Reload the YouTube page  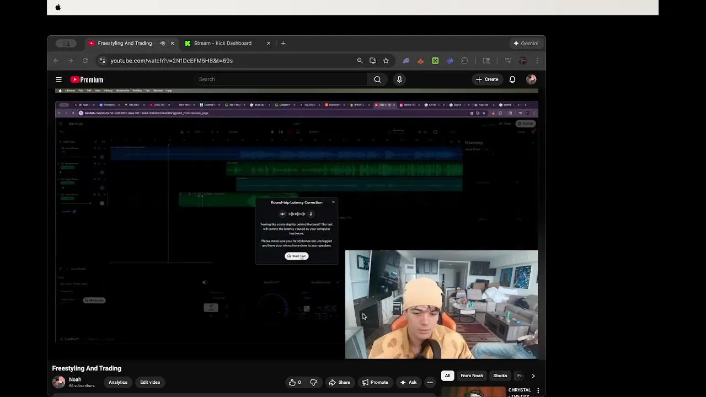(x=85, y=61)
